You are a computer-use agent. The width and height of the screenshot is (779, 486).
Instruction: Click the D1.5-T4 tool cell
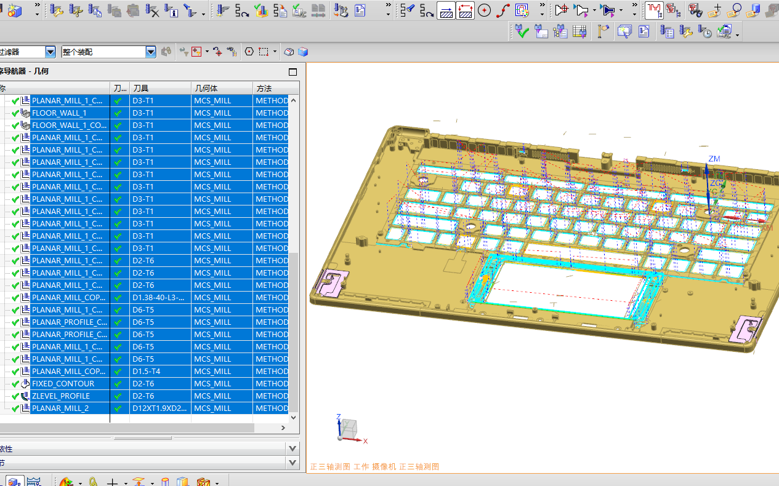click(160, 371)
